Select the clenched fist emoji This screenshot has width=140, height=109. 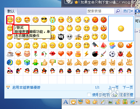pos(95,63)
